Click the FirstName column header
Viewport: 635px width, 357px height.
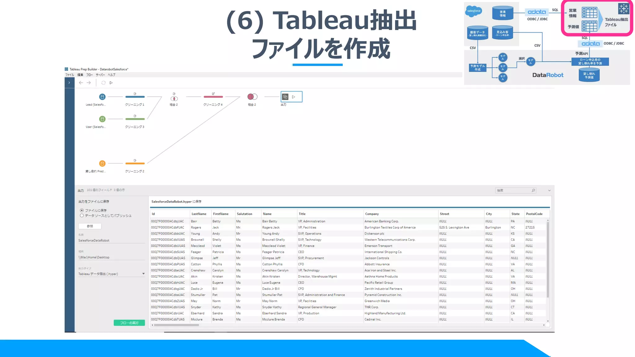[223, 214]
